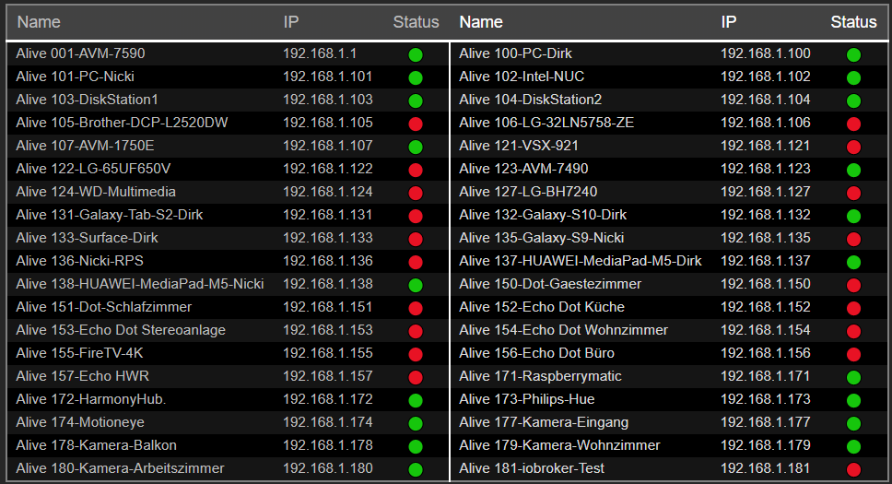Click status indicator for 138-HUAWEI-MediaPad-M5-Nicki
Image resolution: width=892 pixels, height=484 pixels.
pos(416,285)
